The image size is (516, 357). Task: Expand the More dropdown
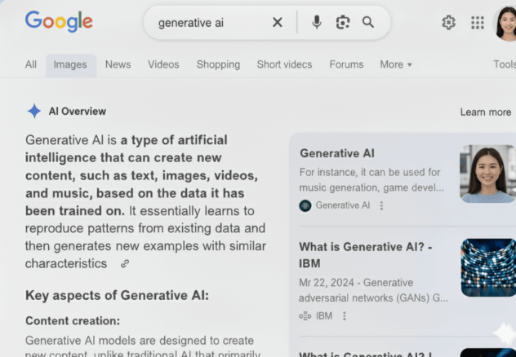[x=396, y=64]
